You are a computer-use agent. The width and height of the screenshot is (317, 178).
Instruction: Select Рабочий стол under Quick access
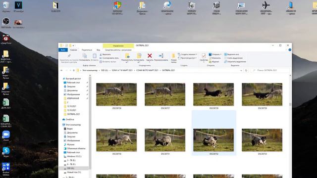pos(74,83)
